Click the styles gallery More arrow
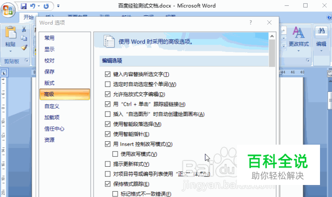Image resolution: width=332 pixels, height=197 pixels. (x=284, y=46)
